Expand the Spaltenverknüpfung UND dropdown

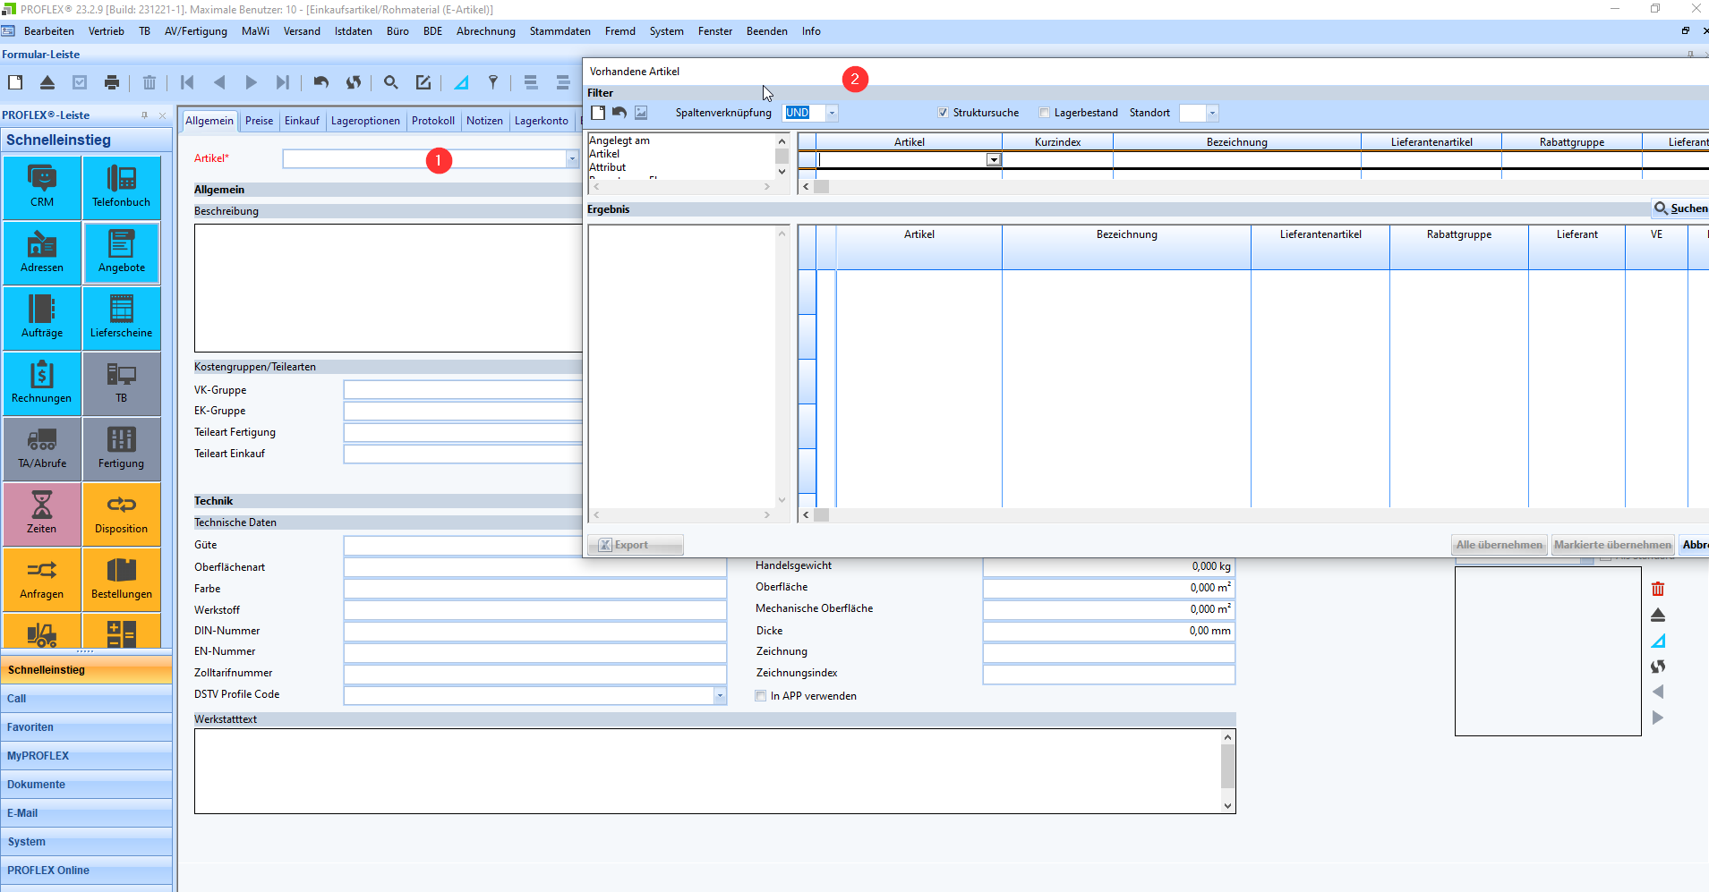832,113
